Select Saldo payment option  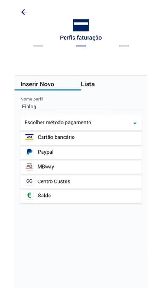81,196
